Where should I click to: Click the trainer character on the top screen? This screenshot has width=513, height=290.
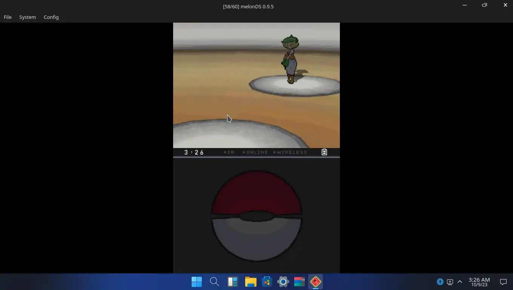point(290,59)
